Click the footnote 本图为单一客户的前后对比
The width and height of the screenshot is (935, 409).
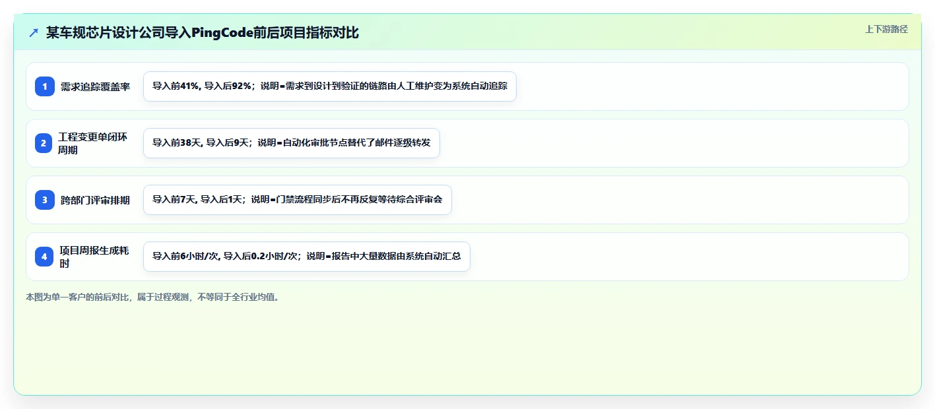coord(152,298)
